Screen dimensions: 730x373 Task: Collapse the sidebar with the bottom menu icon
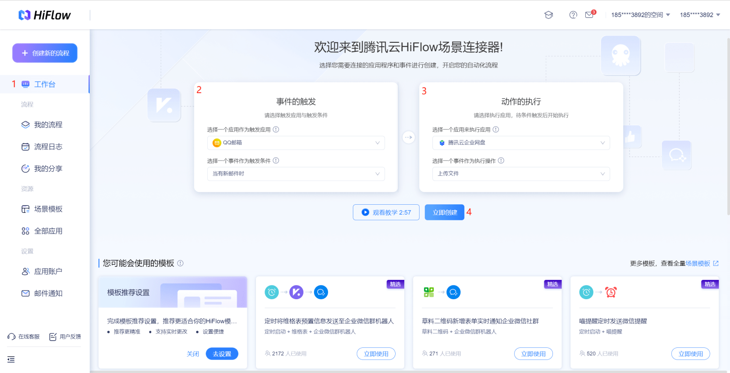11,360
